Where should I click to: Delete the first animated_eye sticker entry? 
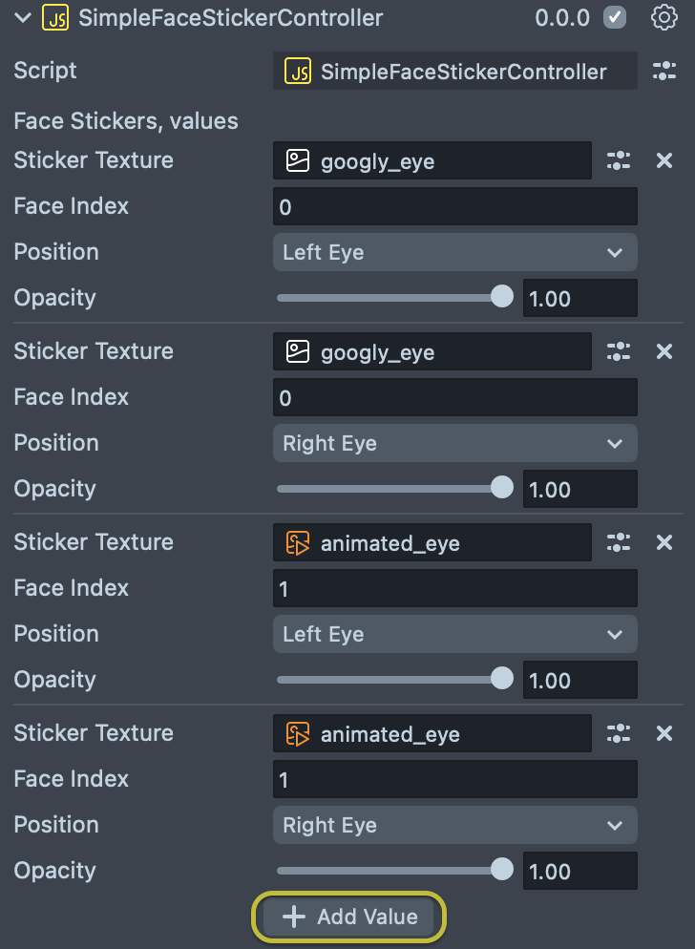click(x=664, y=542)
